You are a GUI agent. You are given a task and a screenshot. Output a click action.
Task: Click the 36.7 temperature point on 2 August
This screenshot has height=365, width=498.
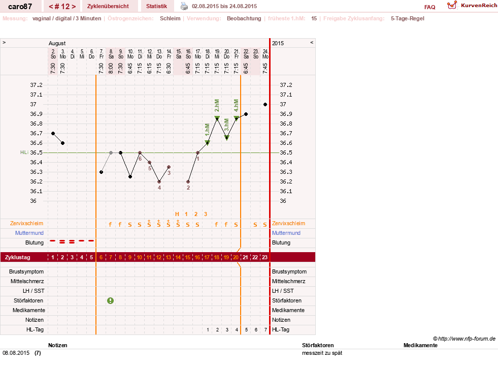point(53,133)
